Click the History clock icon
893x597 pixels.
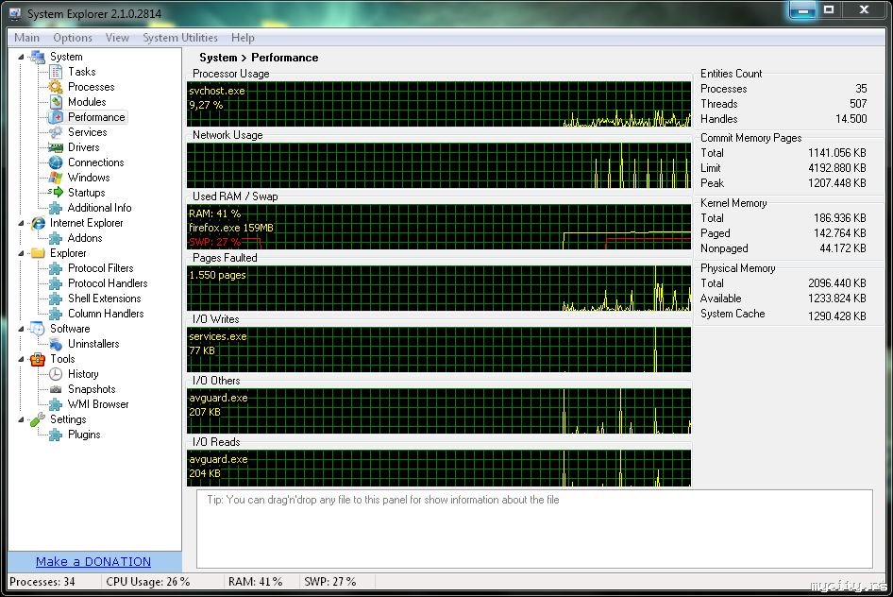(x=56, y=374)
